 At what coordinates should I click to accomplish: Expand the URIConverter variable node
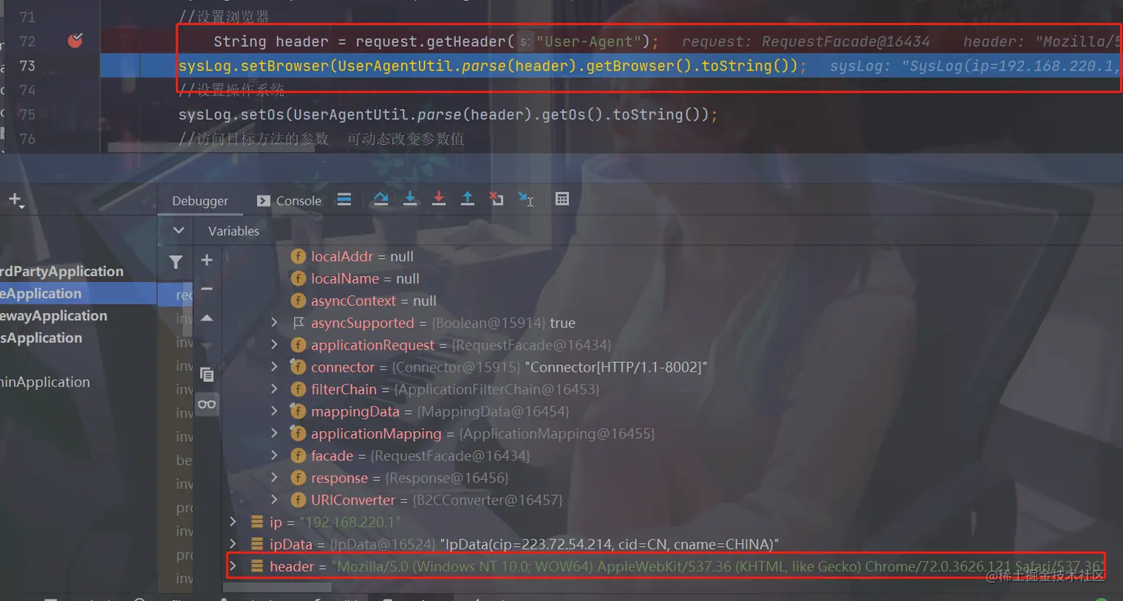pyautogui.click(x=274, y=499)
